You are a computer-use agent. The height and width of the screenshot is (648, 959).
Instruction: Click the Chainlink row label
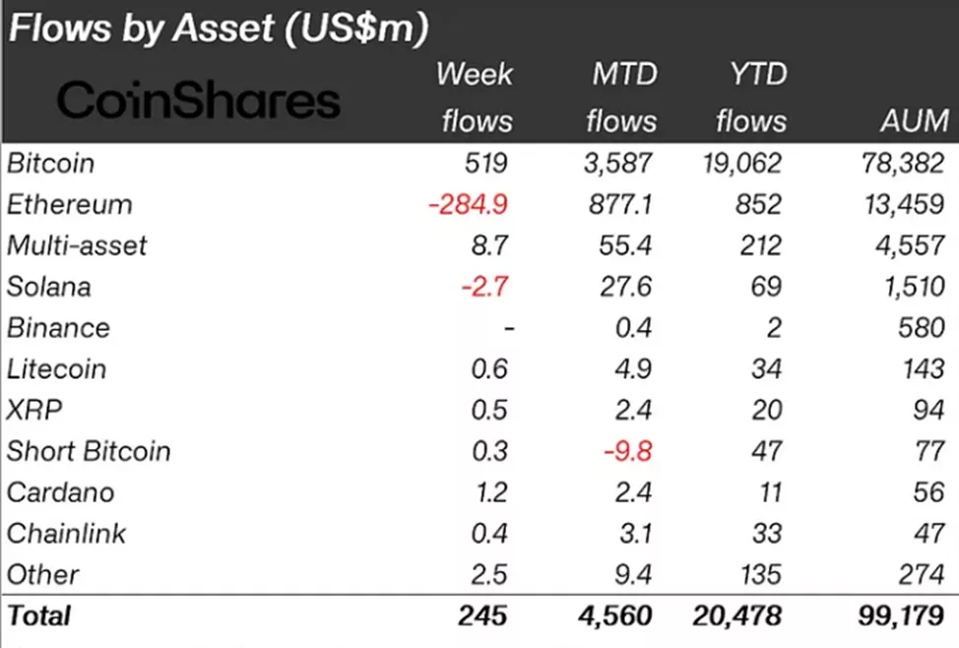pos(66,534)
